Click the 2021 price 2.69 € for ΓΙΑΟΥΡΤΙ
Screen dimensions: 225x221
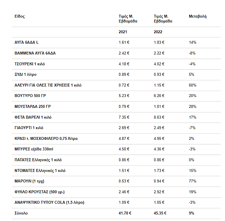[x=124, y=128]
